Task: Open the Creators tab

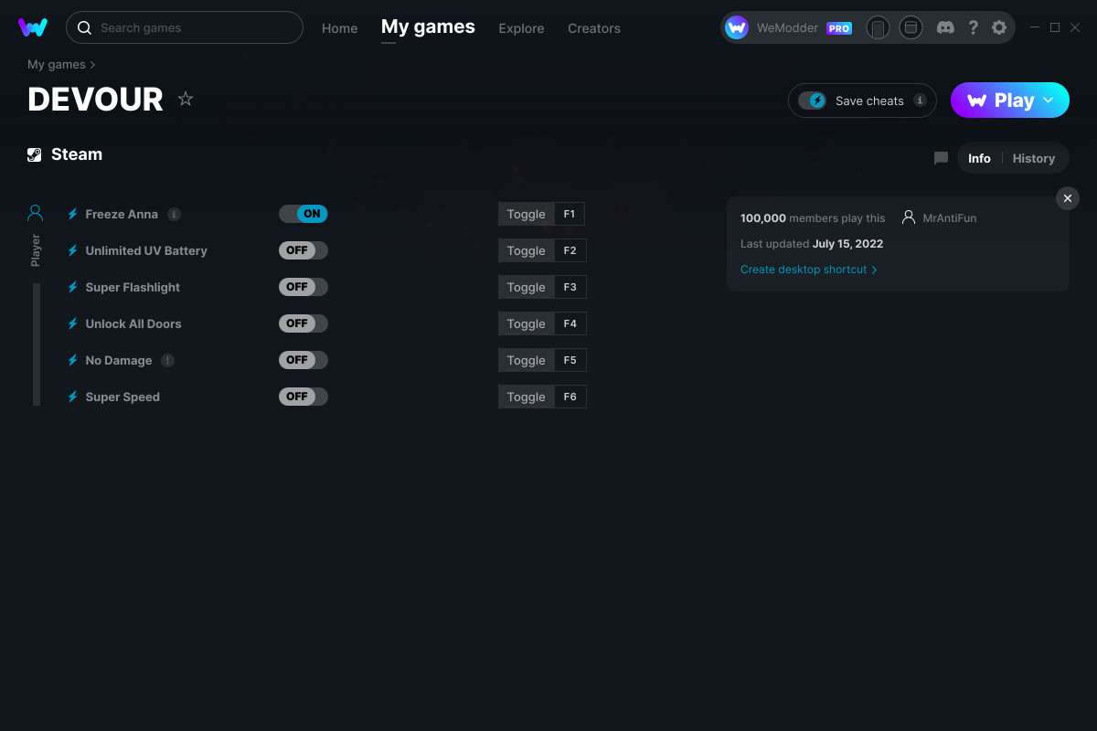Action: coord(594,28)
